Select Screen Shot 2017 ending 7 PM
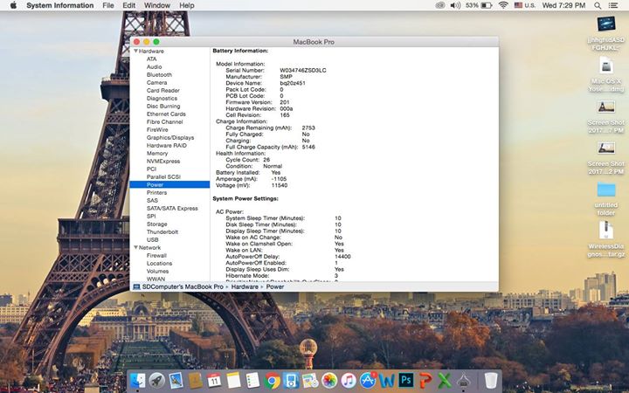Screen dimensions: 629x393 coord(606,117)
